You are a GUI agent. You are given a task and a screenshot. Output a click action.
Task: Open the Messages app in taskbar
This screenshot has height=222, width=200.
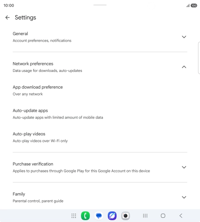(x=99, y=216)
